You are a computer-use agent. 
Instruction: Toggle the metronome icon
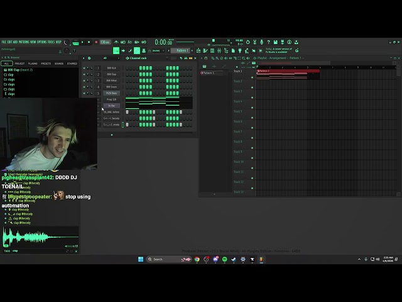click(116, 42)
